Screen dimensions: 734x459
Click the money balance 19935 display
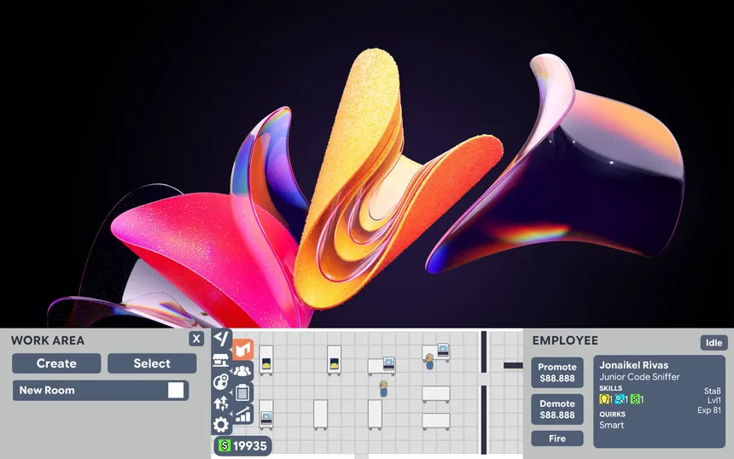pos(242,445)
